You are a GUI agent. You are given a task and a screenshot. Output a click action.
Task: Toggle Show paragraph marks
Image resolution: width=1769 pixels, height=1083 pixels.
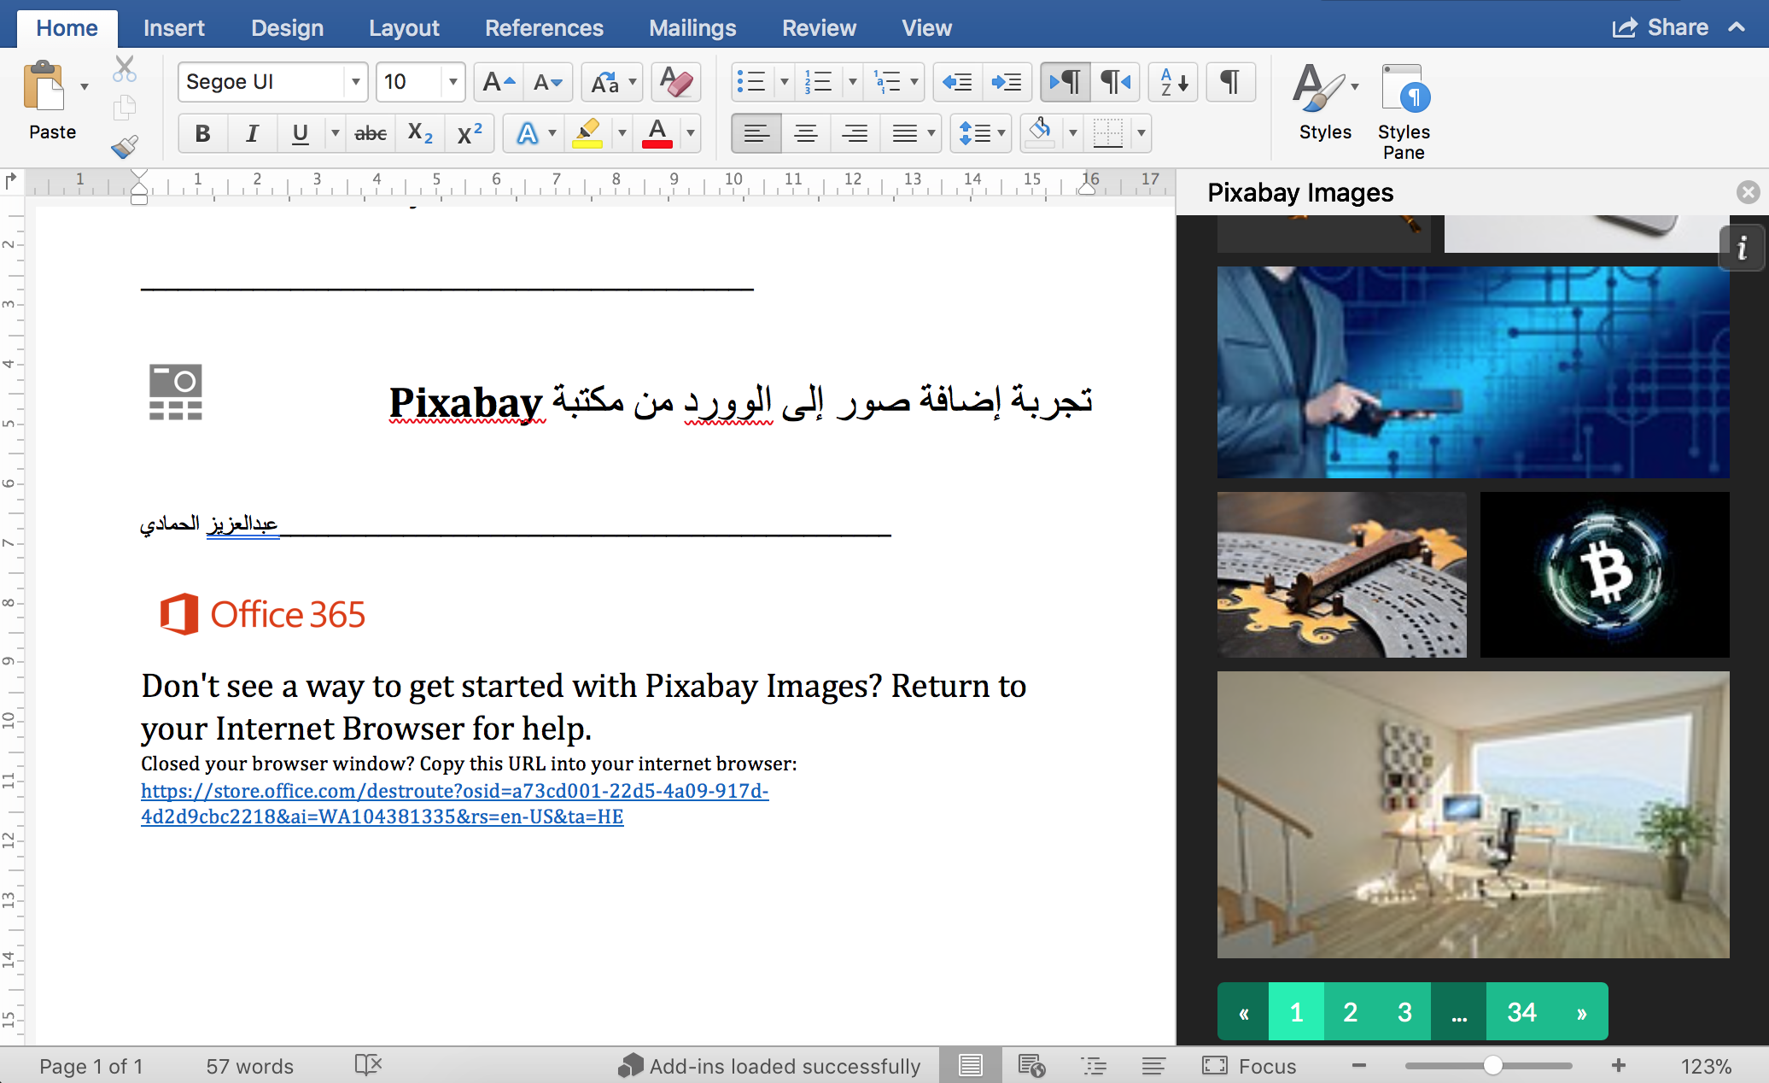click(1229, 82)
